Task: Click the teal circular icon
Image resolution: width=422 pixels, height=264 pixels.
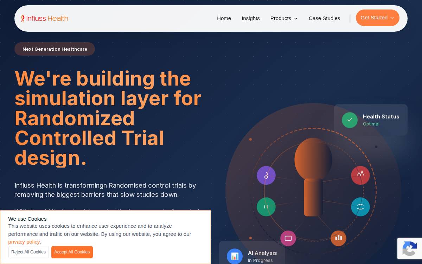Action: coord(360,207)
